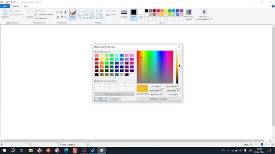Click the Edit colors rainbow icon
The height and width of the screenshot is (154, 275).
pyautogui.click(x=189, y=12)
